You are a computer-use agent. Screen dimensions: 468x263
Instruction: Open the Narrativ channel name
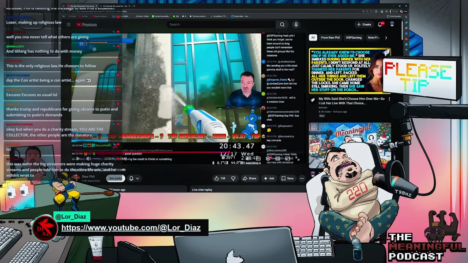[x=323, y=108]
